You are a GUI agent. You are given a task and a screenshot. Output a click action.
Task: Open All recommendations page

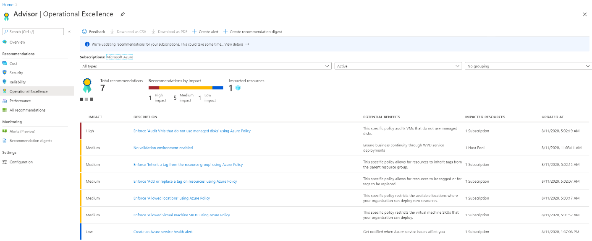pyautogui.click(x=27, y=110)
